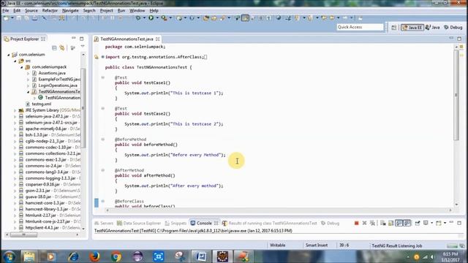Click the Debug bug toolbar icon
468x263 pixels.
coord(138,18)
